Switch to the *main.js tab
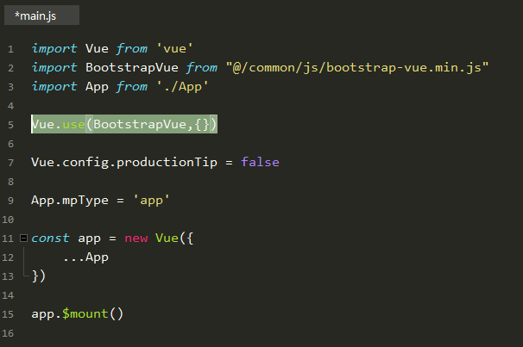 tap(41, 15)
